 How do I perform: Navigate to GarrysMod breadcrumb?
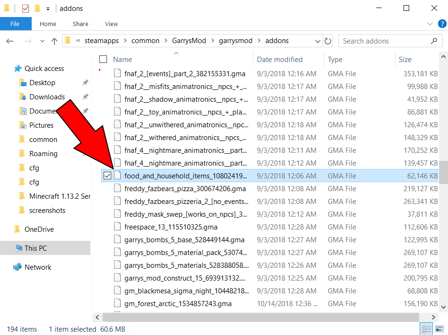pyautogui.click(x=189, y=41)
